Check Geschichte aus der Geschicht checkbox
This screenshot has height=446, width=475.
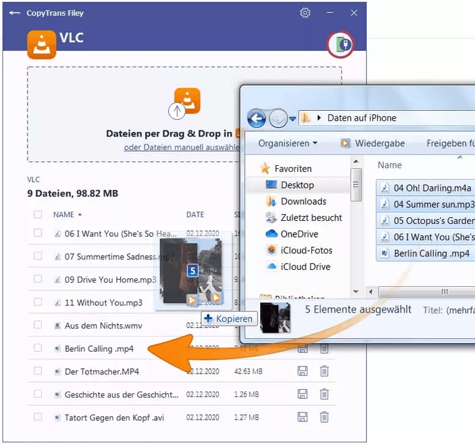pyautogui.click(x=38, y=394)
